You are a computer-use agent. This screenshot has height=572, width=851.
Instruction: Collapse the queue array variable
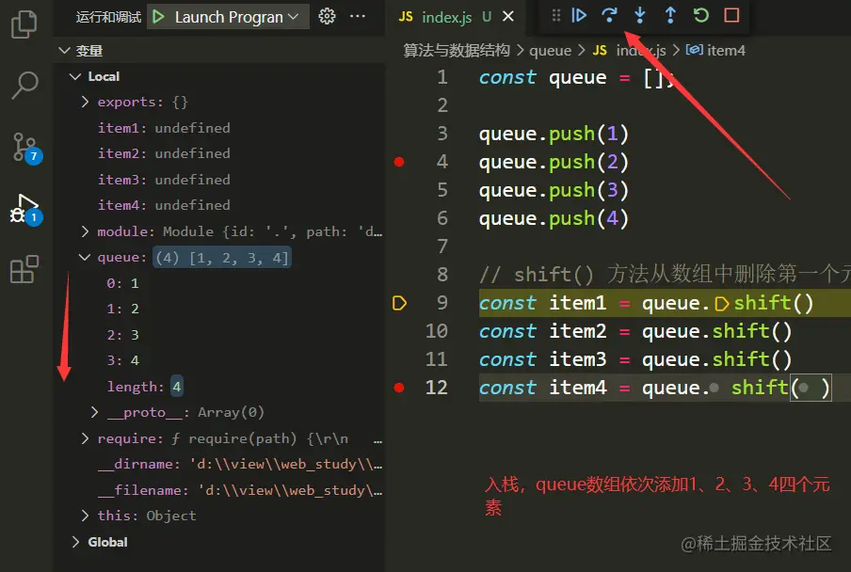click(85, 257)
